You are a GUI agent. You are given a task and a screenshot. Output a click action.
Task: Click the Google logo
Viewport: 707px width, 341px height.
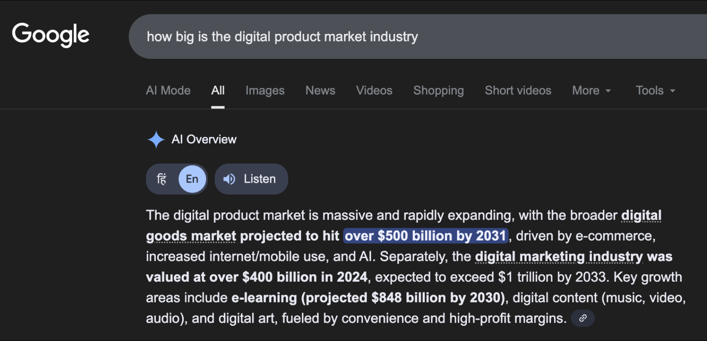pos(51,35)
